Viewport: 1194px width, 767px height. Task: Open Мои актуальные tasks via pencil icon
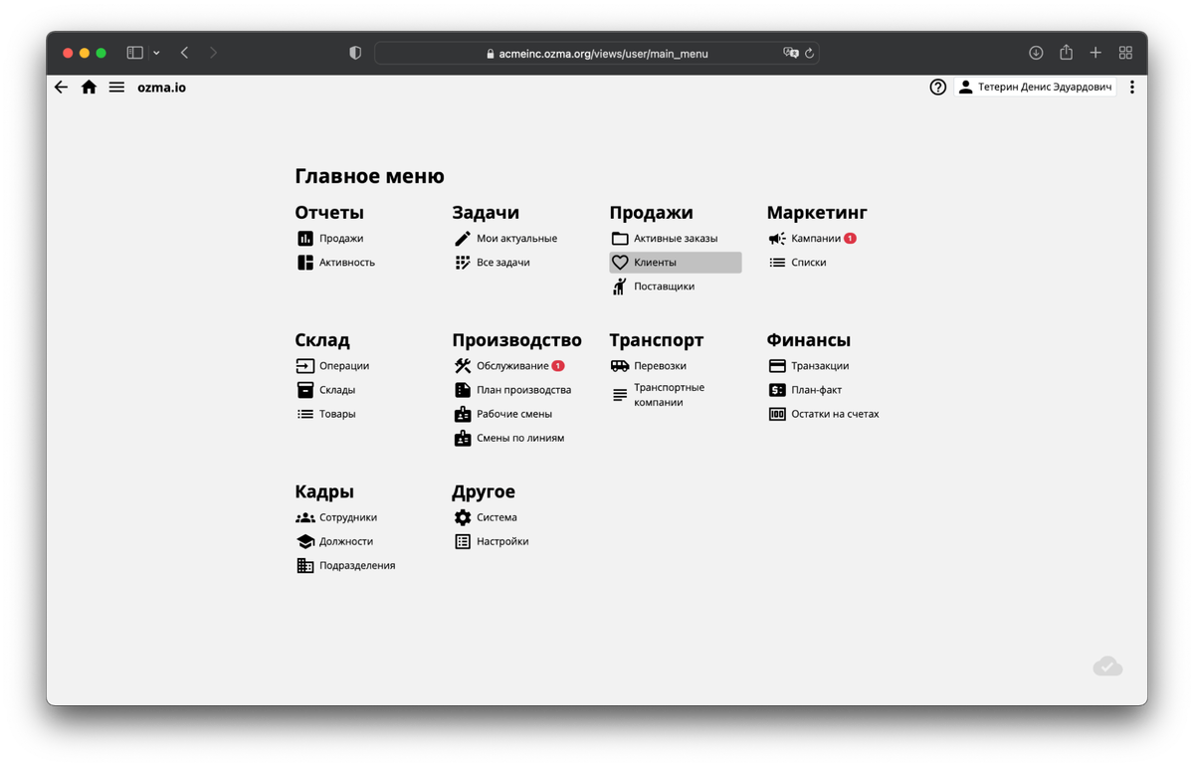coord(462,238)
